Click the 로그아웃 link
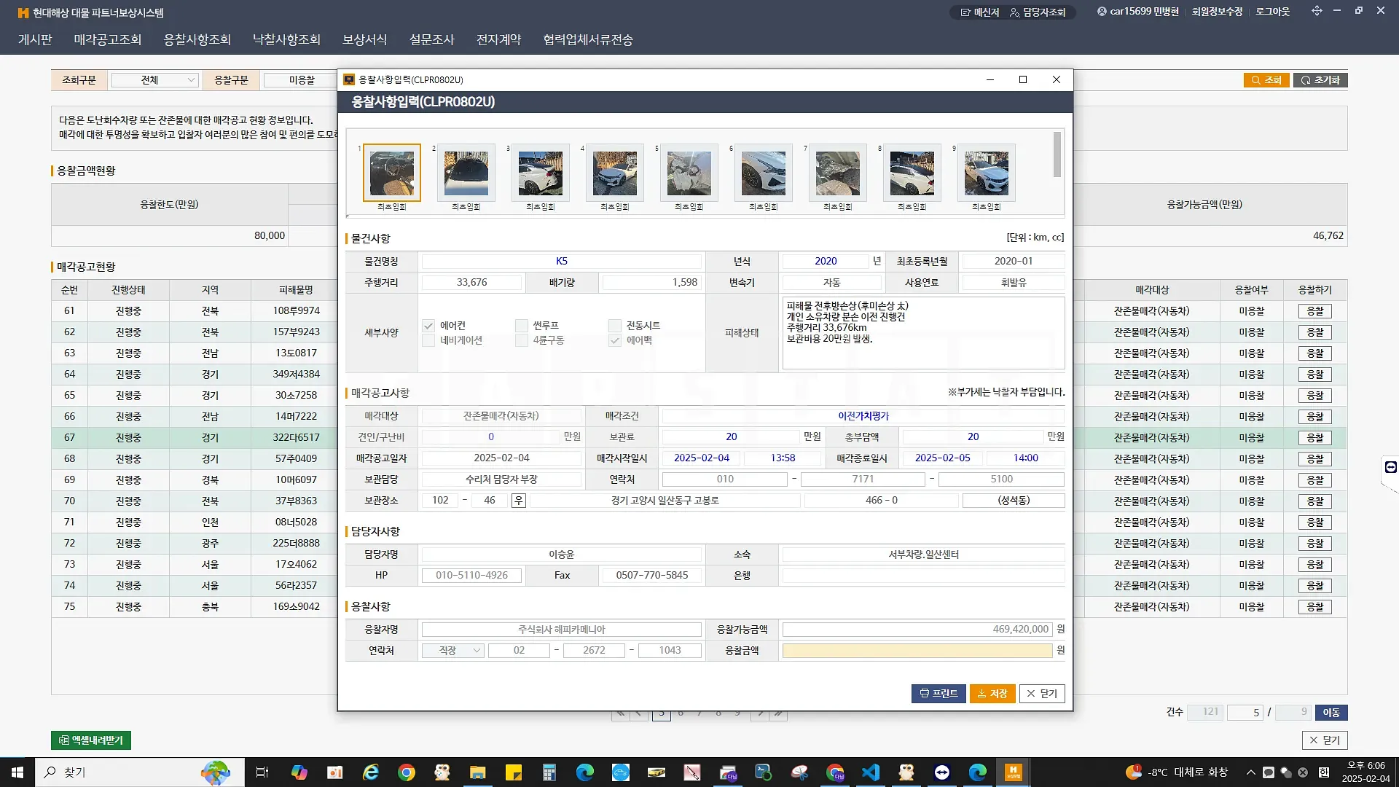Screen dimensions: 1399x787 1273,12
